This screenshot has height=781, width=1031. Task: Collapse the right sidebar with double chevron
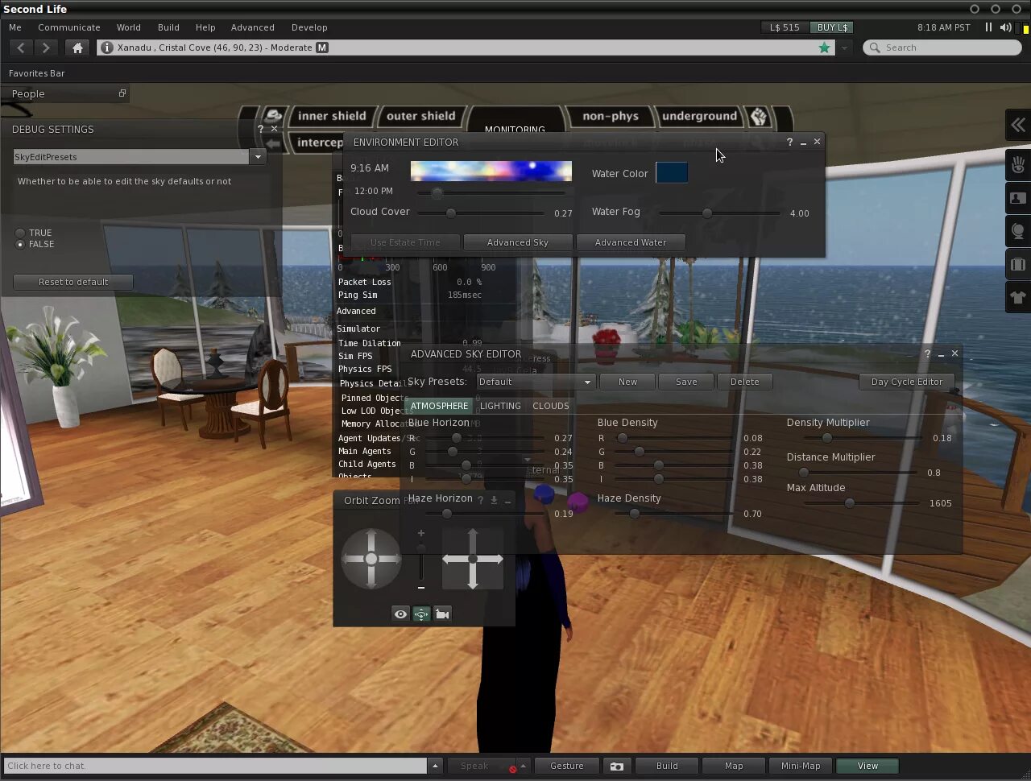pos(1018,125)
